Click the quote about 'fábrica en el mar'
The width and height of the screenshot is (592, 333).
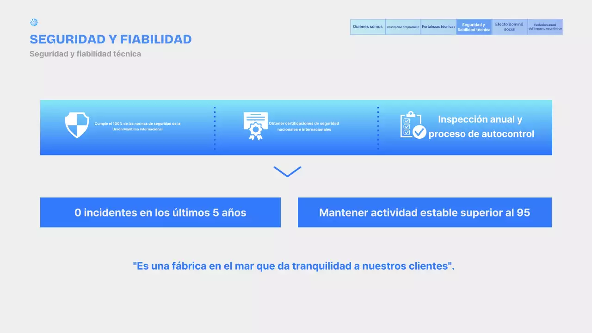click(x=293, y=266)
